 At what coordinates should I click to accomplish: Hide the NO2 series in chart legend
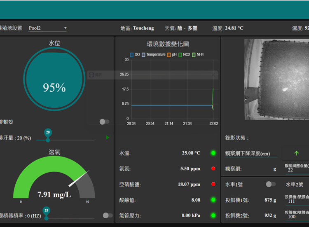click(x=184, y=54)
